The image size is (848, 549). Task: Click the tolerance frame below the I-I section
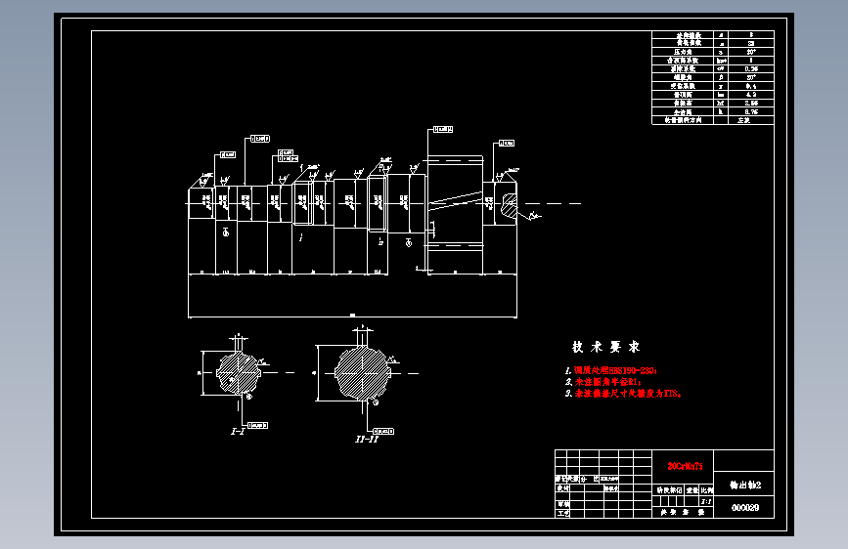257,425
